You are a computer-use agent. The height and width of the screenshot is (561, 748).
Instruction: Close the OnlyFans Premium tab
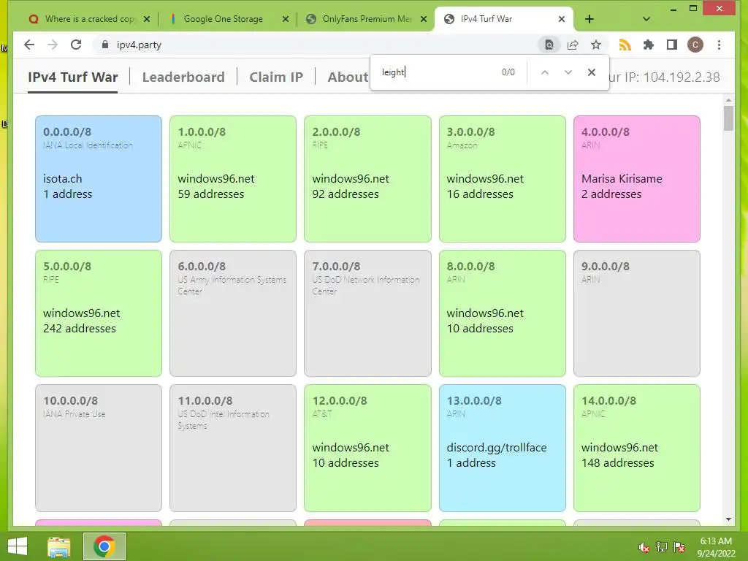pos(424,19)
